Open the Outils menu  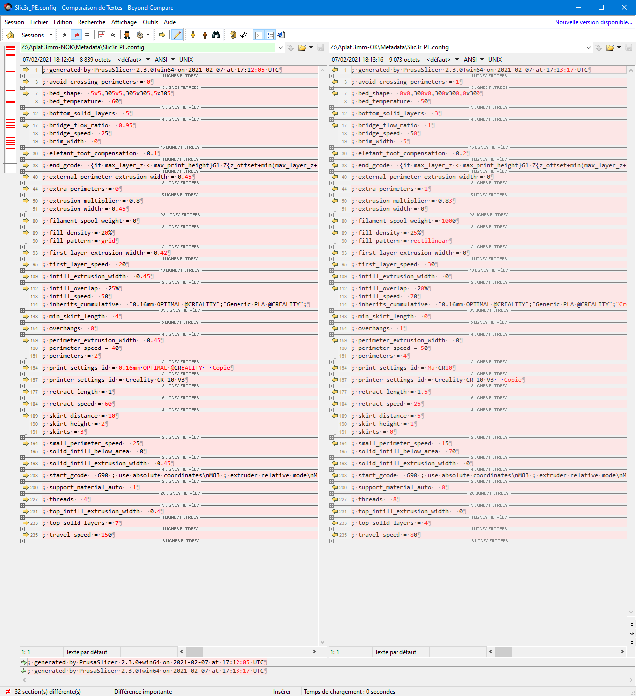point(150,22)
